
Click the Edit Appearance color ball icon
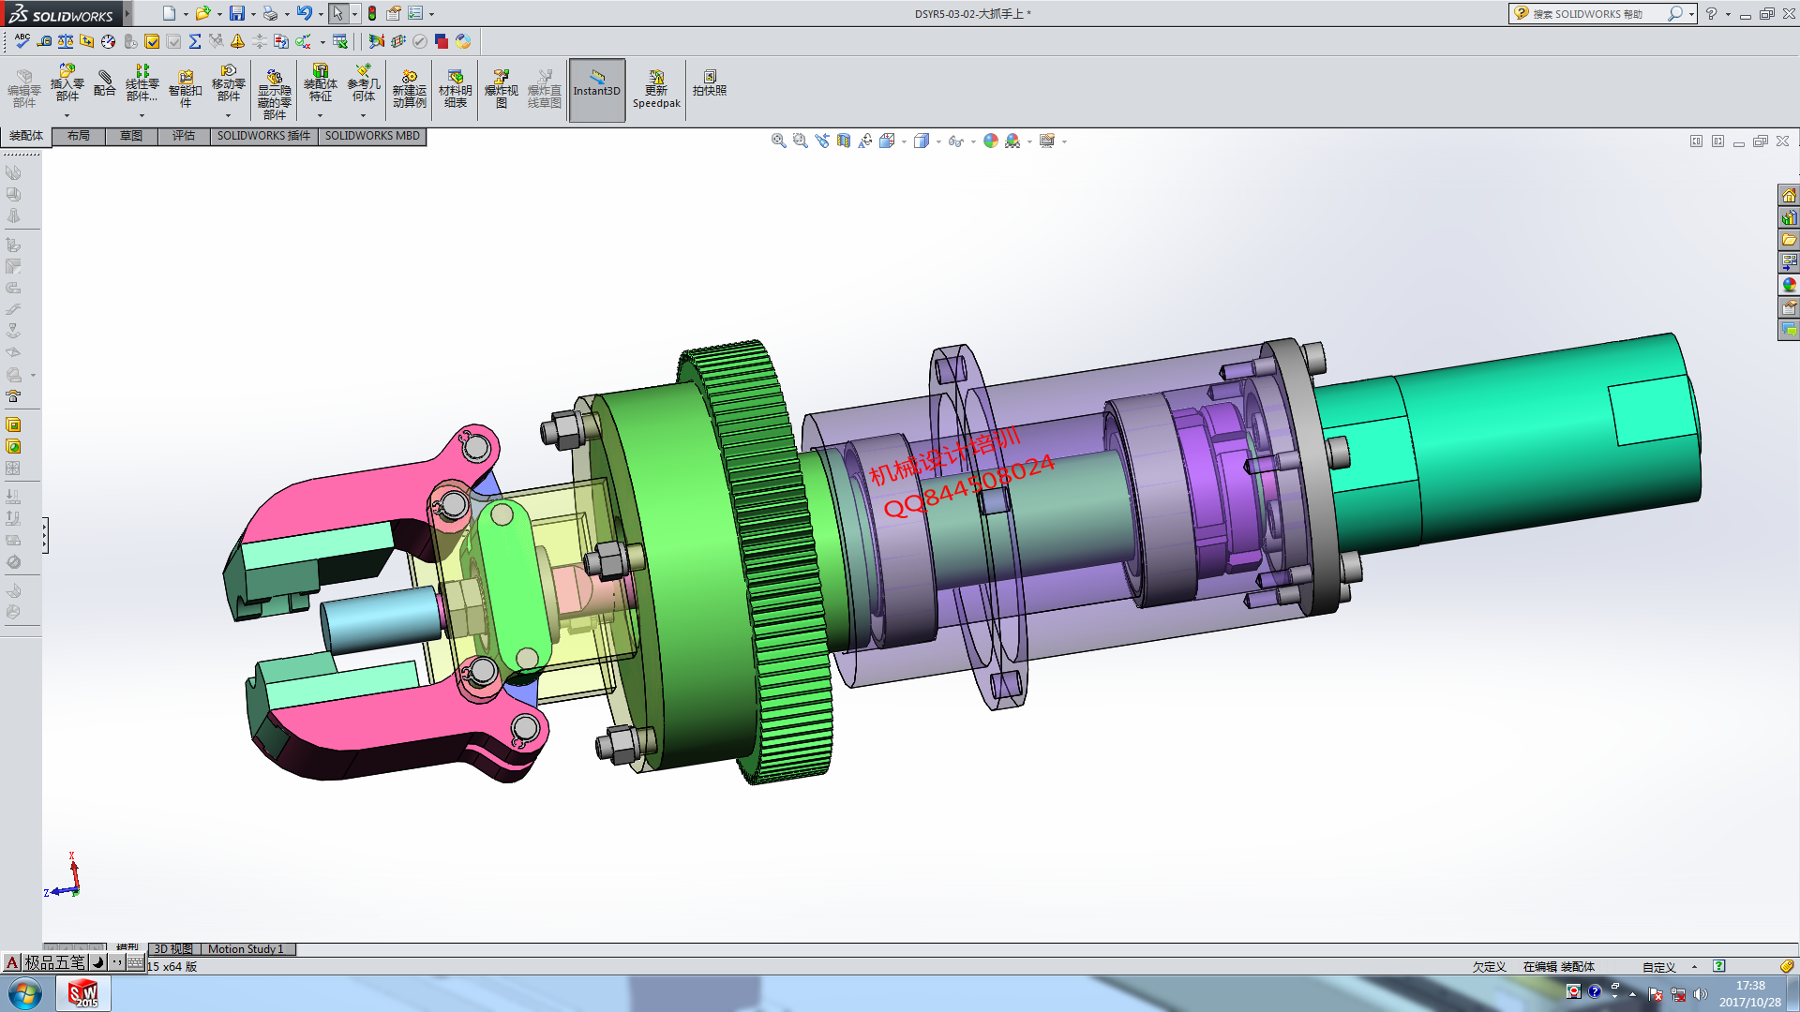coord(990,141)
